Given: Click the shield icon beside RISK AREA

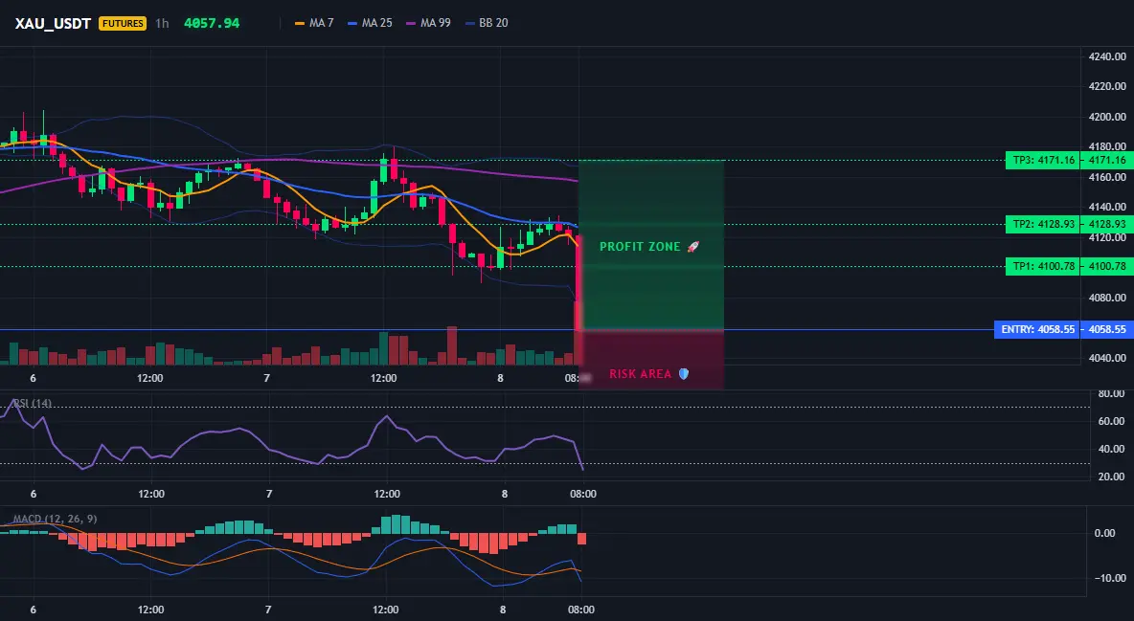Looking at the screenshot, I should coord(684,374).
